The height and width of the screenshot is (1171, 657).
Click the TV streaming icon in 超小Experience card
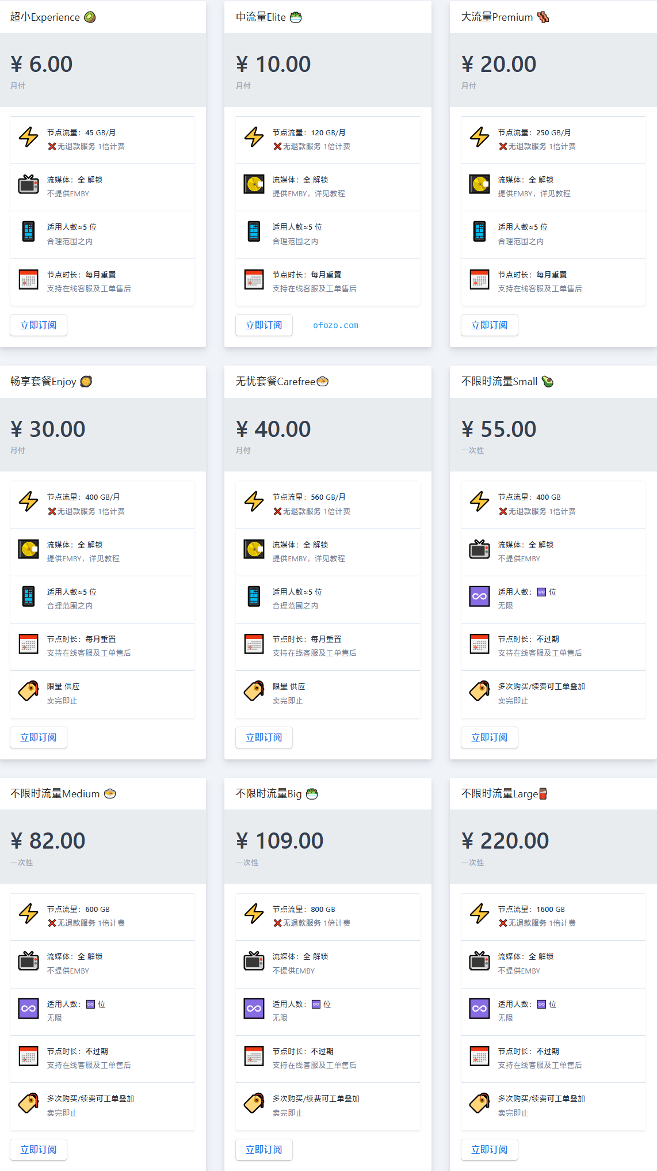[x=28, y=184]
